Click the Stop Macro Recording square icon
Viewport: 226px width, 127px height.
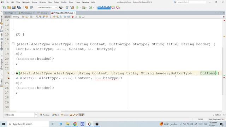click(x=76, y=17)
